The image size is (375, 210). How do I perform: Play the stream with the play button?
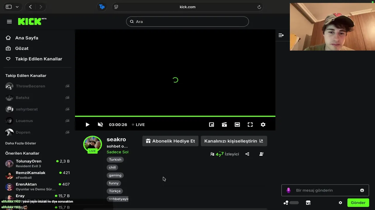pyautogui.click(x=87, y=125)
